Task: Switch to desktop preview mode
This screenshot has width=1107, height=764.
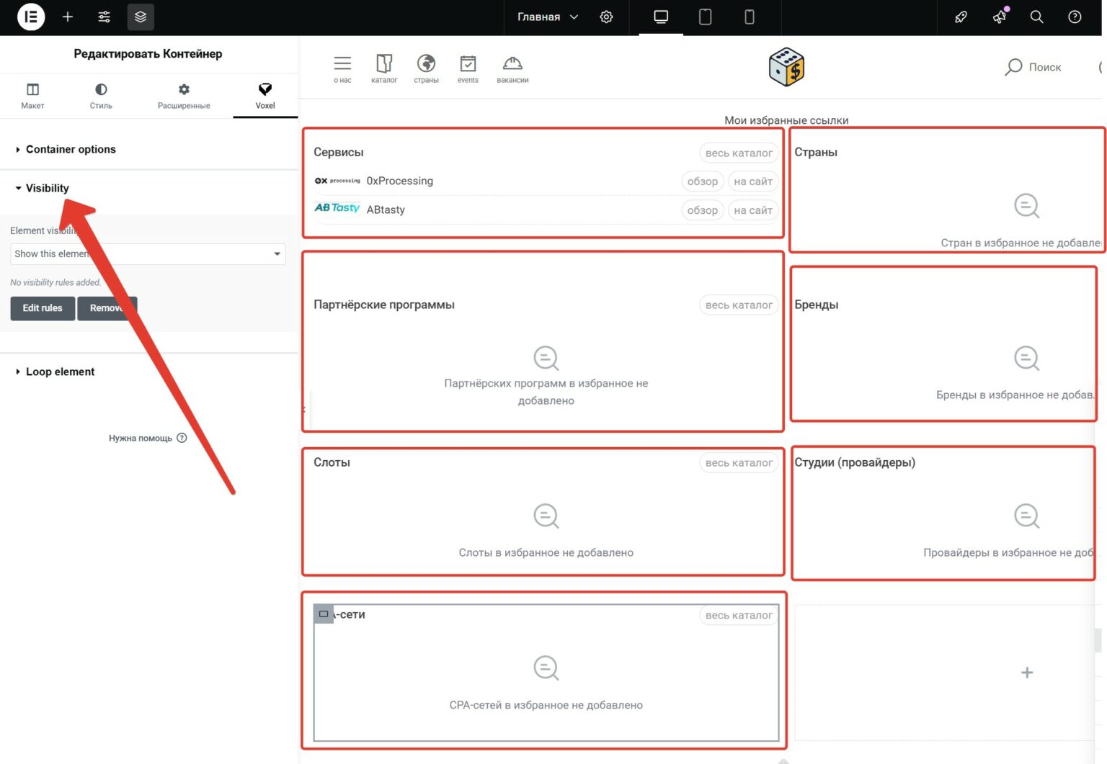Action: click(660, 17)
